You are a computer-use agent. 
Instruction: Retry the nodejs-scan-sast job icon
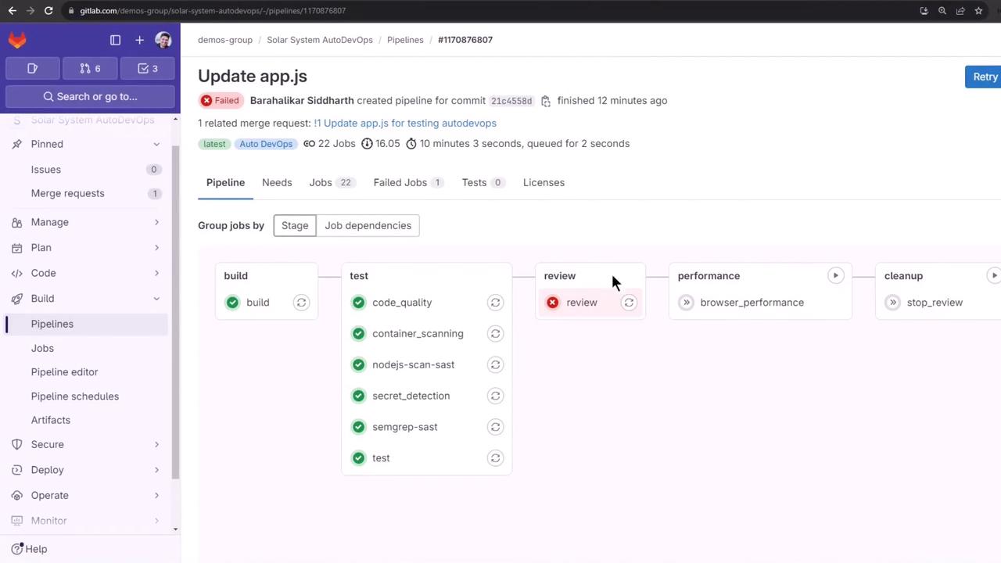[495, 364]
